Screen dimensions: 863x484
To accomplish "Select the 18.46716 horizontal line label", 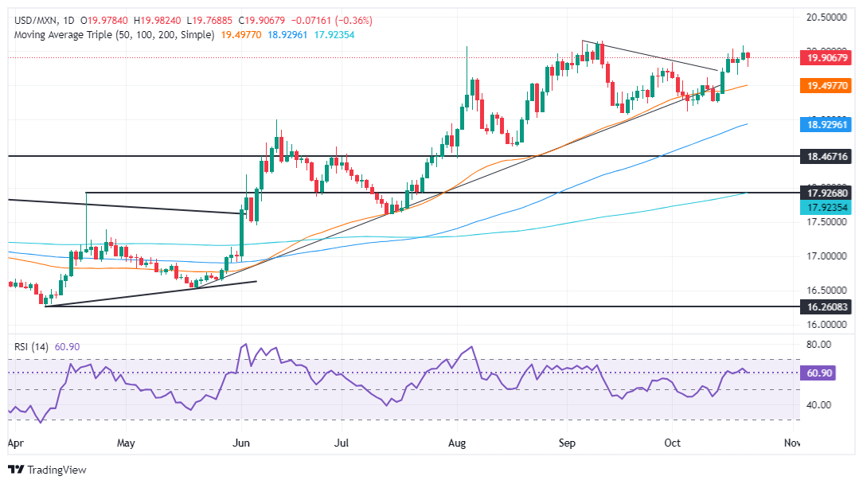I will (x=826, y=156).
